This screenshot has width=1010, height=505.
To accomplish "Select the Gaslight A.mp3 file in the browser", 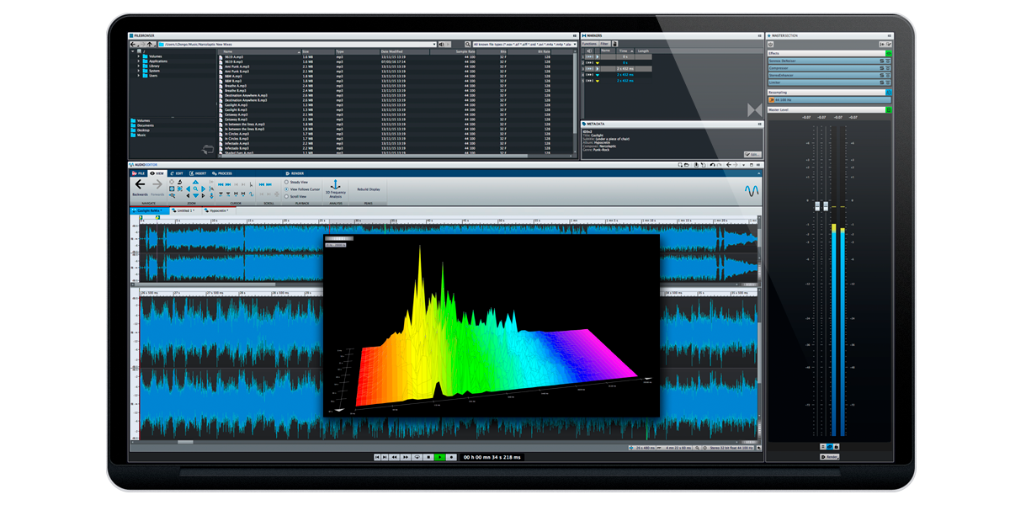I will 236,105.
